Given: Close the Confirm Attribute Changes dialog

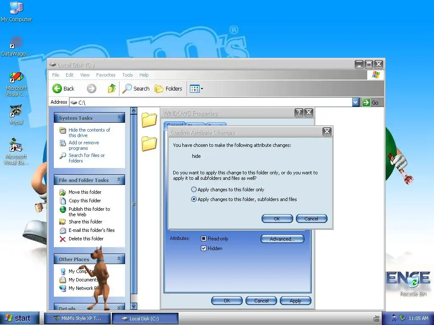Looking at the screenshot, I should (x=327, y=132).
